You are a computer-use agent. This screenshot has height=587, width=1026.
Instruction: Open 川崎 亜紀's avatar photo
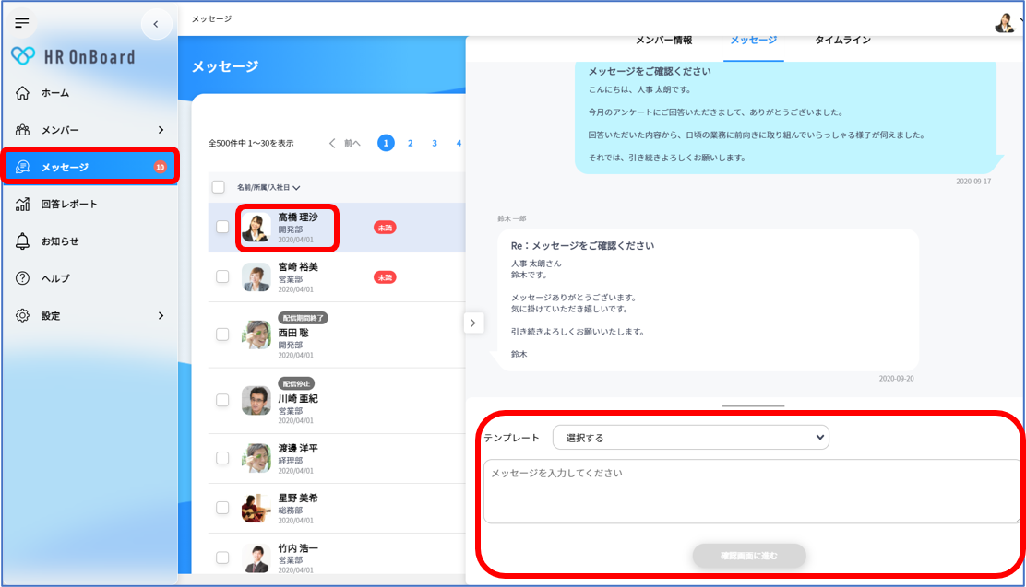[256, 401]
